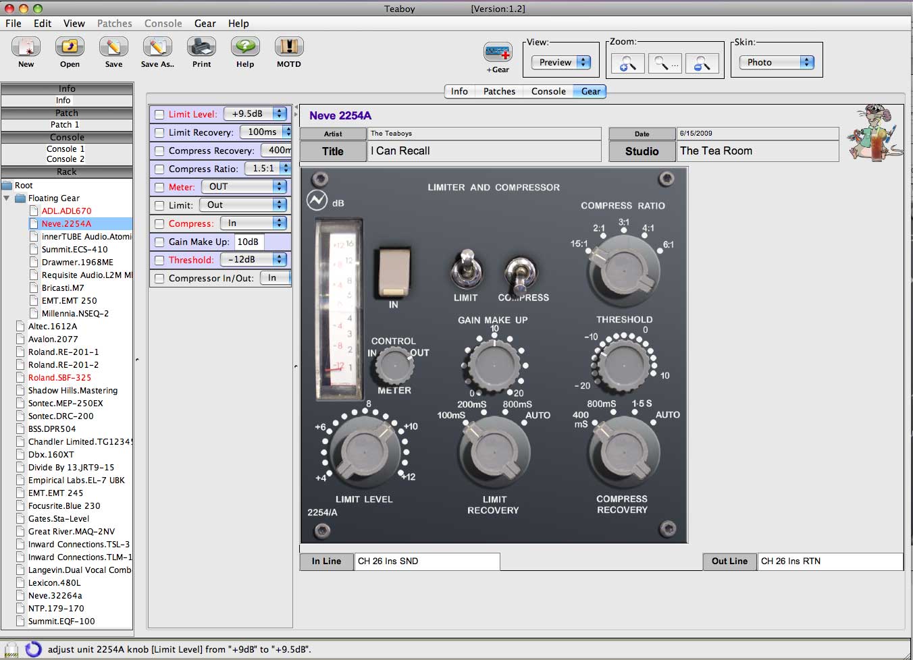Click the IN rocker switch on unit

pyautogui.click(x=393, y=272)
